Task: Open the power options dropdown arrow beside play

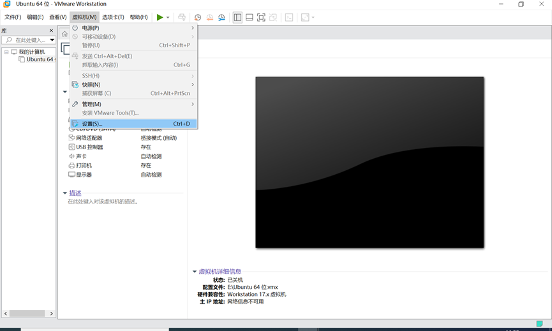Action: coord(168,17)
